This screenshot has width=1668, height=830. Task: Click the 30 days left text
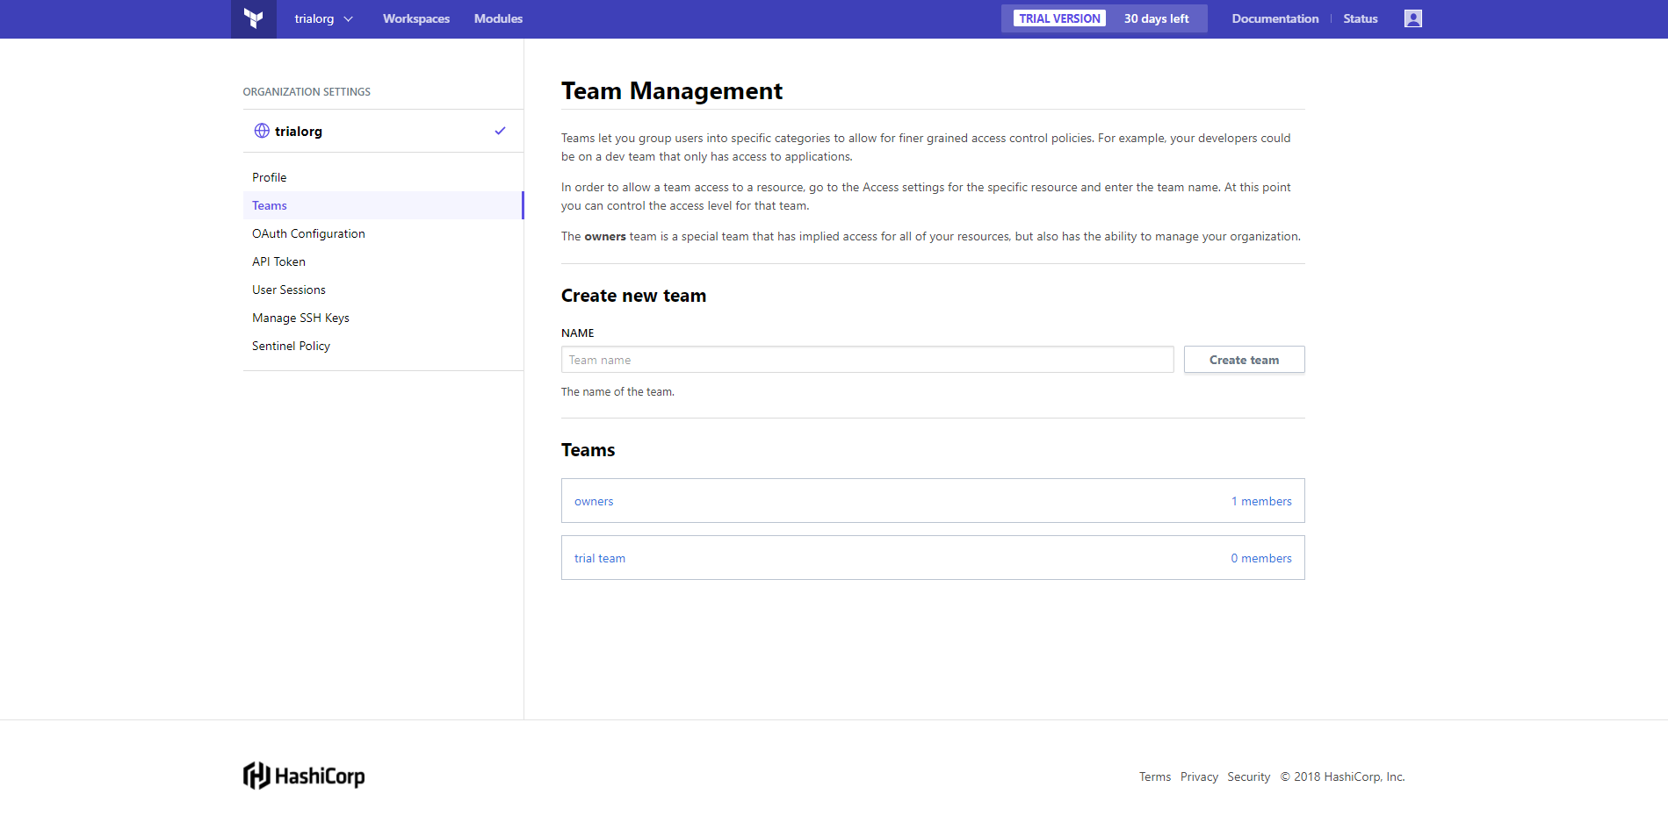point(1156,18)
